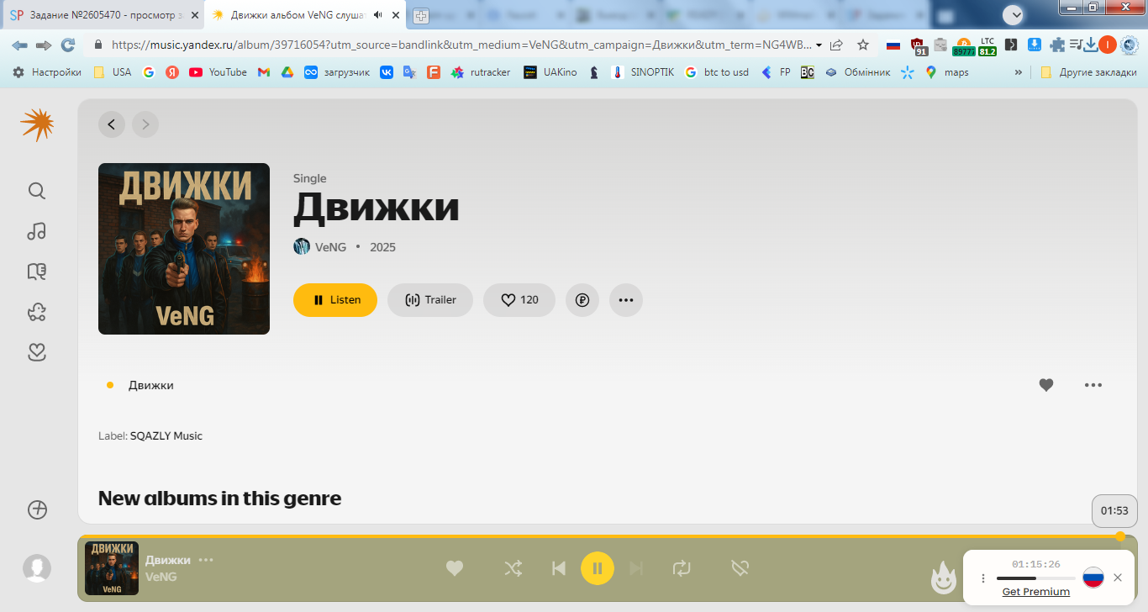Select the Russian flag in VPN popup
The width and height of the screenshot is (1148, 612).
click(x=1093, y=578)
